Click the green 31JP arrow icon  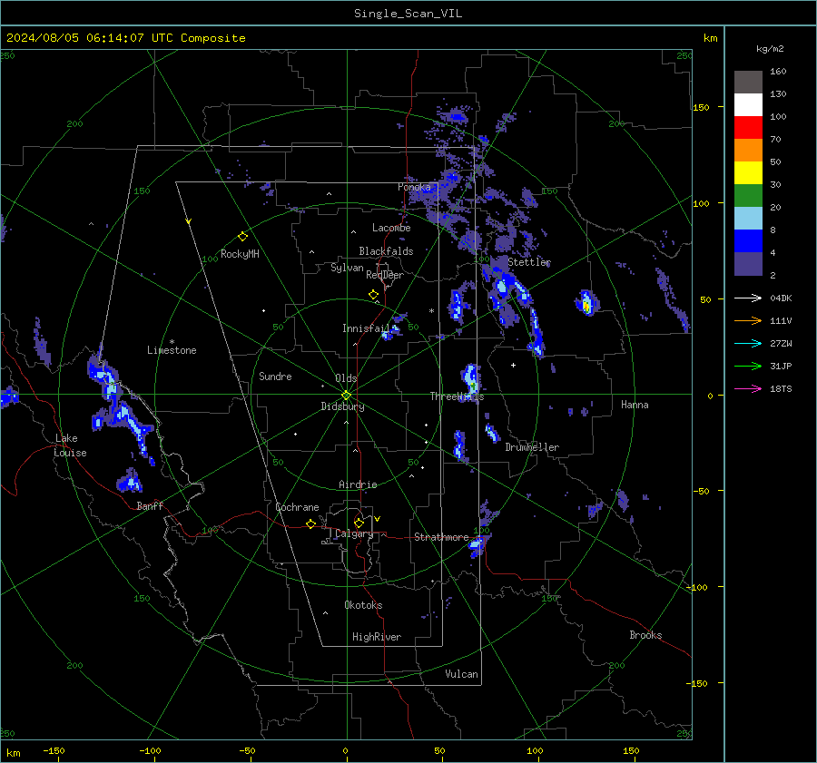748,367
